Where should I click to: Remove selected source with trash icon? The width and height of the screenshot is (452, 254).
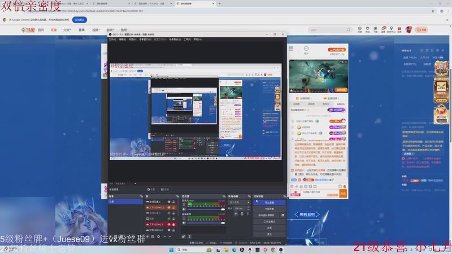[153, 237]
